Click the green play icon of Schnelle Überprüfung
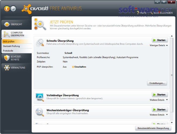Screen dimensions: 177x134 [154, 40]
